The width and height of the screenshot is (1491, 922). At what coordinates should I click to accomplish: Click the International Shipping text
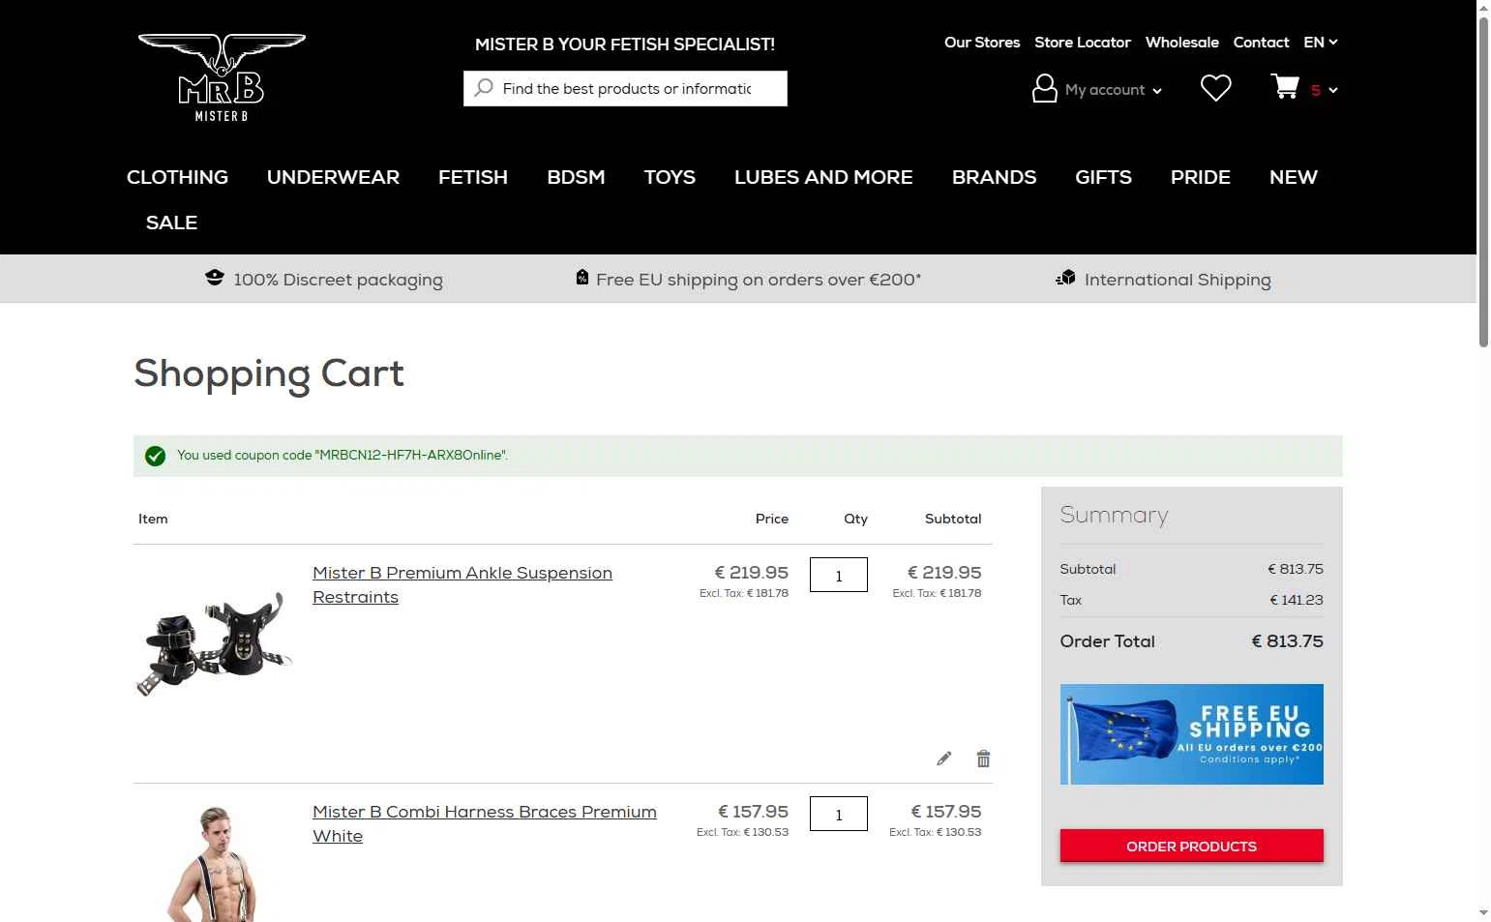click(x=1178, y=280)
